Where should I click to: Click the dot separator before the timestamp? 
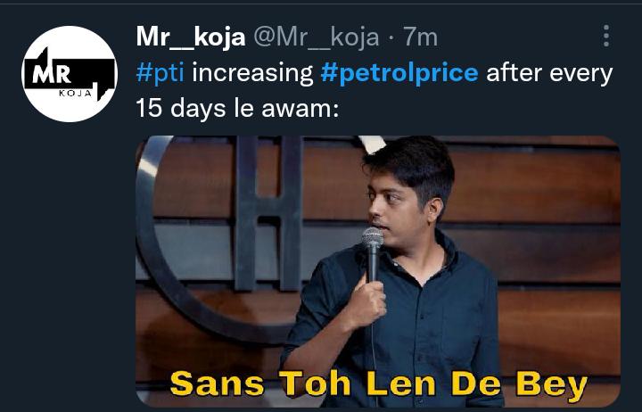click(391, 37)
